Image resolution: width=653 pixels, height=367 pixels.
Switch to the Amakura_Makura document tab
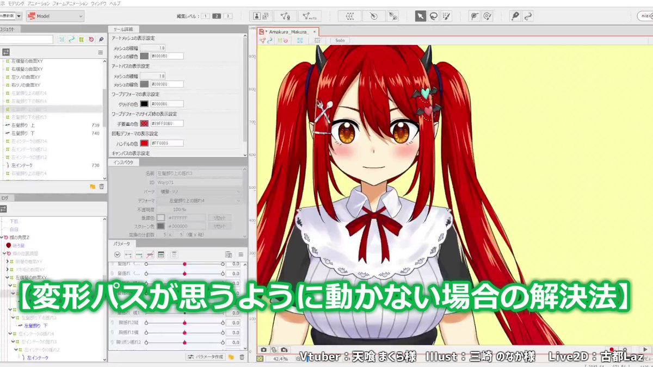point(288,32)
